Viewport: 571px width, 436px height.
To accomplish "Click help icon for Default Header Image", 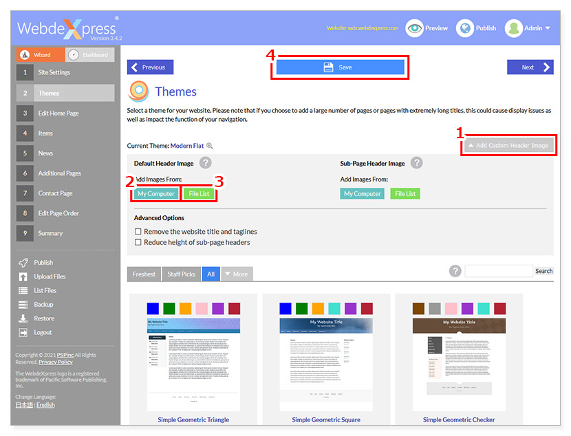I will click(206, 163).
